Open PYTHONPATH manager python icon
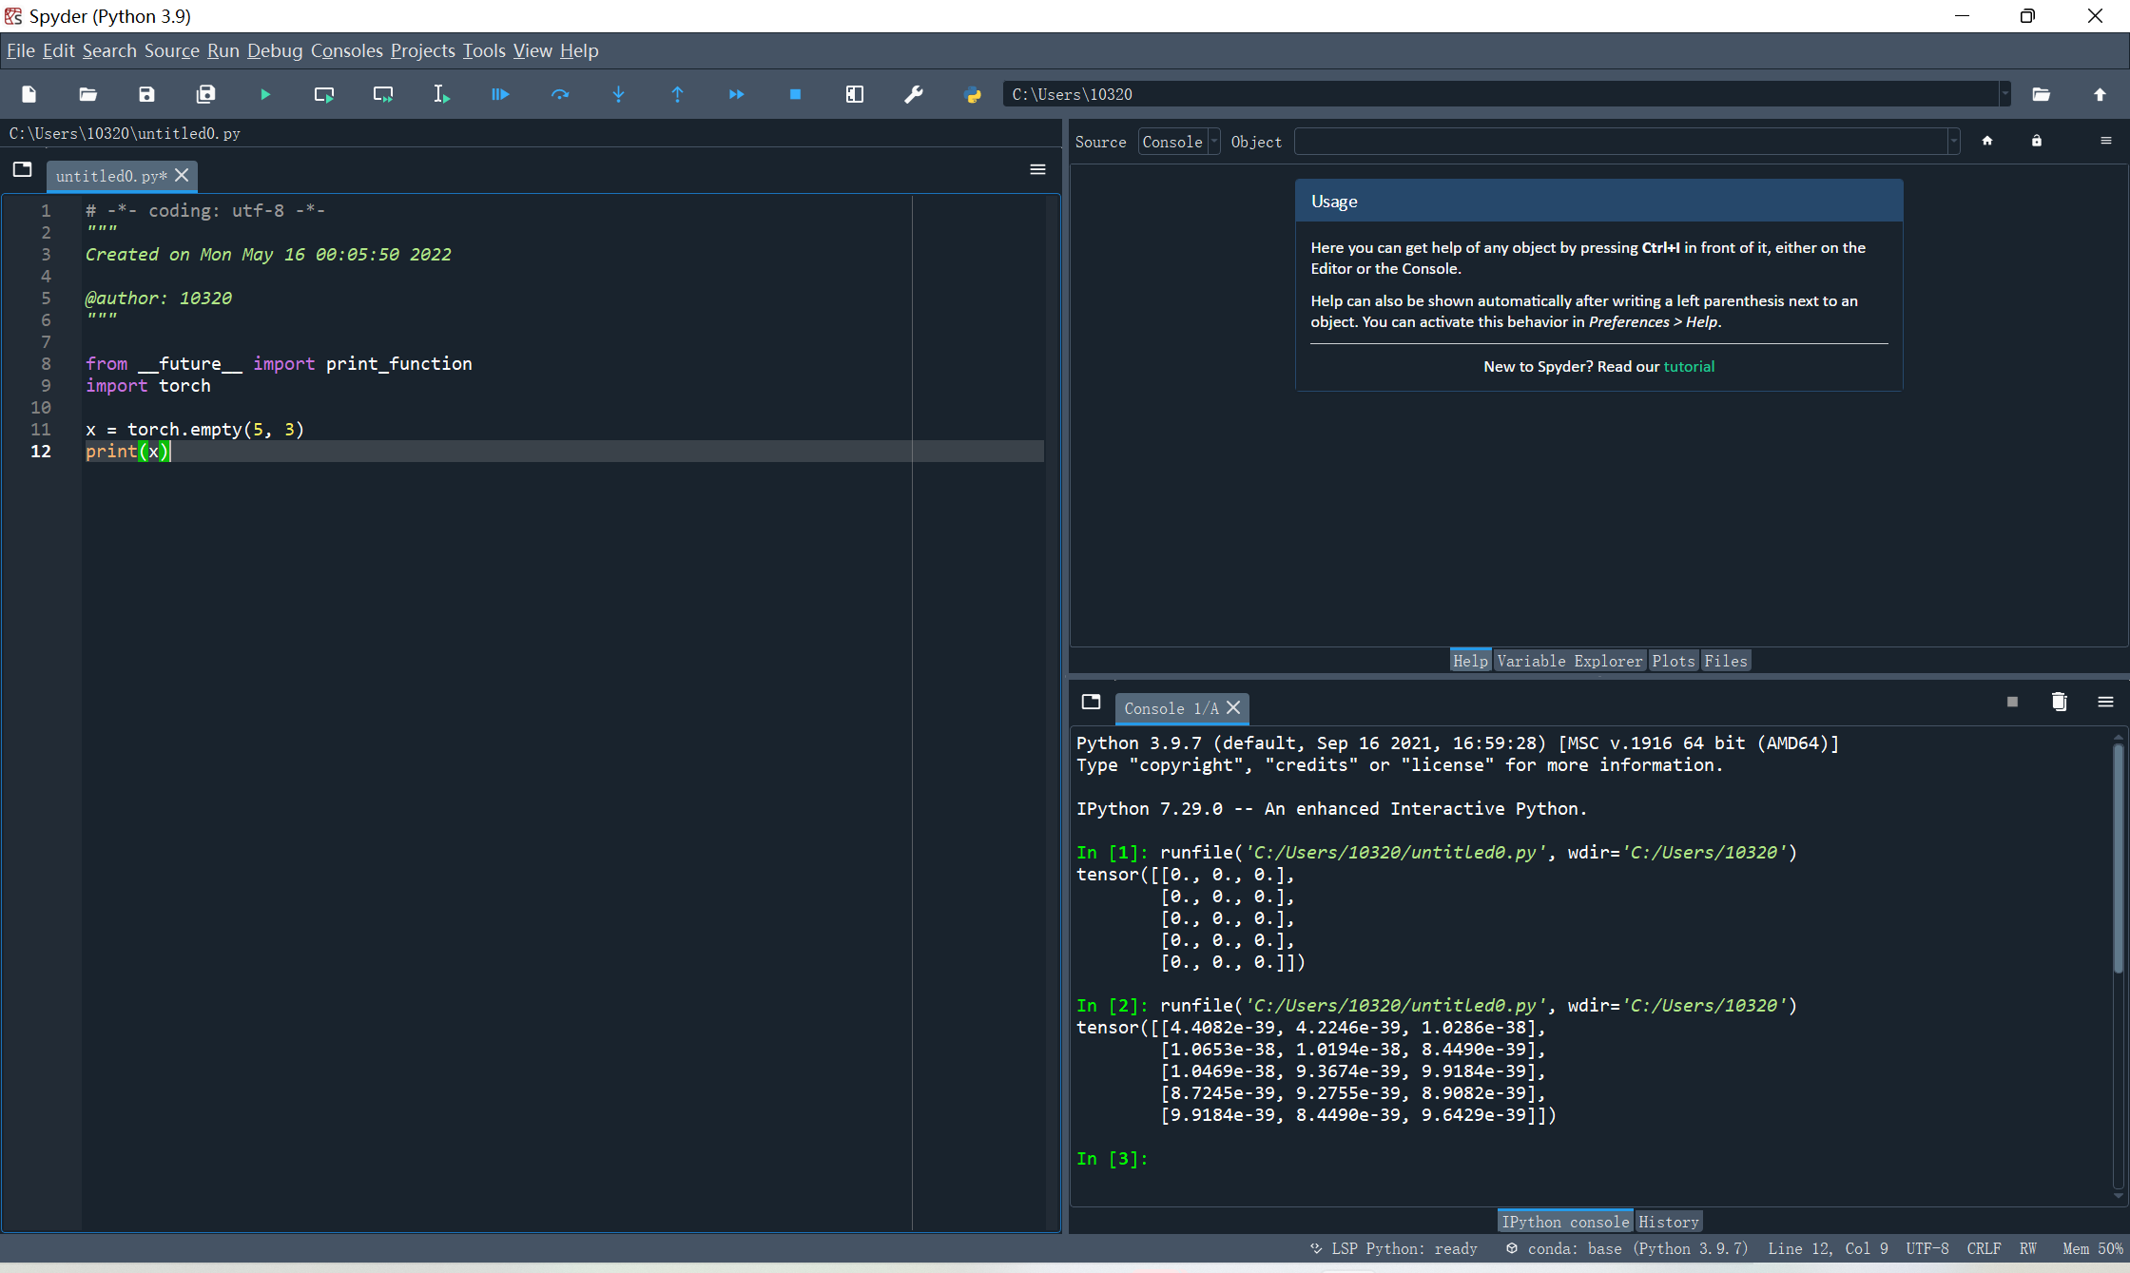2130x1273 pixels. (972, 94)
